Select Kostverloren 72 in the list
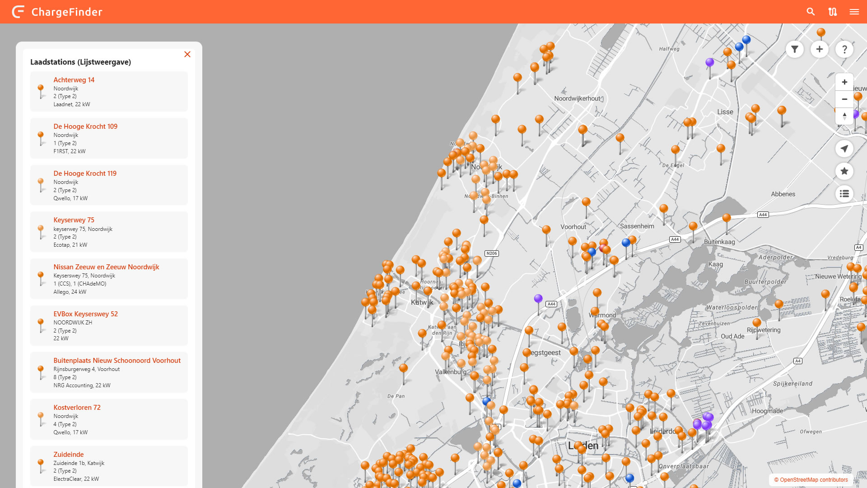Viewport: 867px width, 488px height. pyautogui.click(x=77, y=408)
